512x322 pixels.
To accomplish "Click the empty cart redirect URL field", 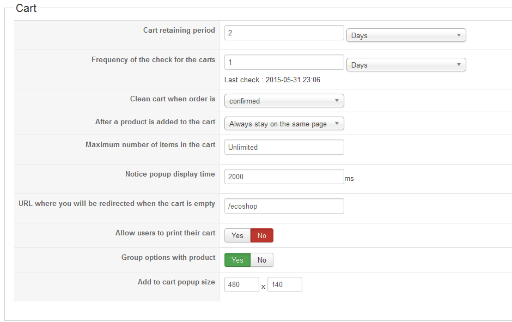I will click(x=284, y=206).
